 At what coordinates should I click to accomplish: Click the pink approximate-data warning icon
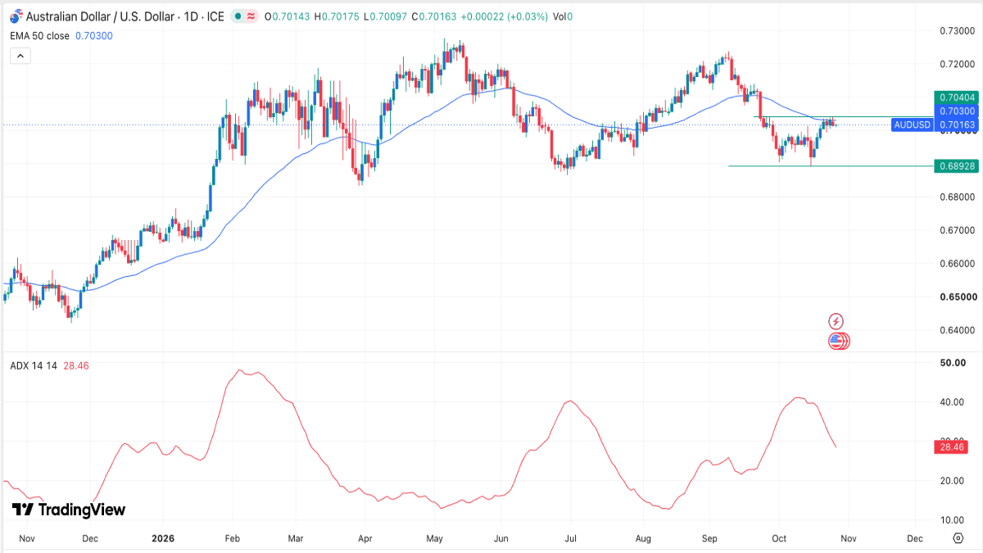(250, 16)
